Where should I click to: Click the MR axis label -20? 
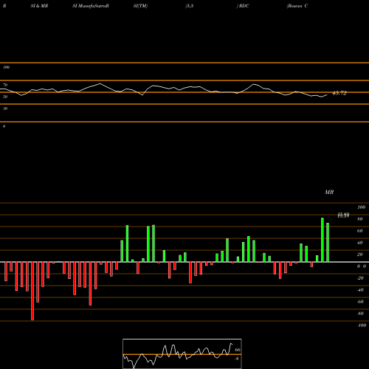(x=360, y=278)
